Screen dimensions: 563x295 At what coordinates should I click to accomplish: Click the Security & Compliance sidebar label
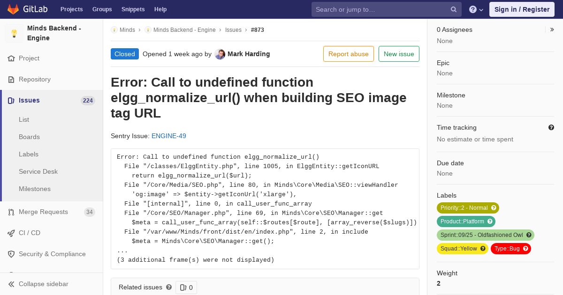[x=52, y=254]
